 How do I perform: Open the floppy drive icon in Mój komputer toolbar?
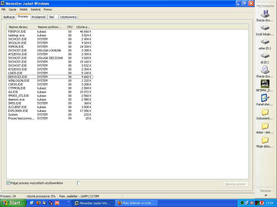[265, 14]
